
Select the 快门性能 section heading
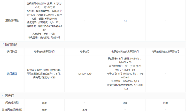tap(11, 45)
